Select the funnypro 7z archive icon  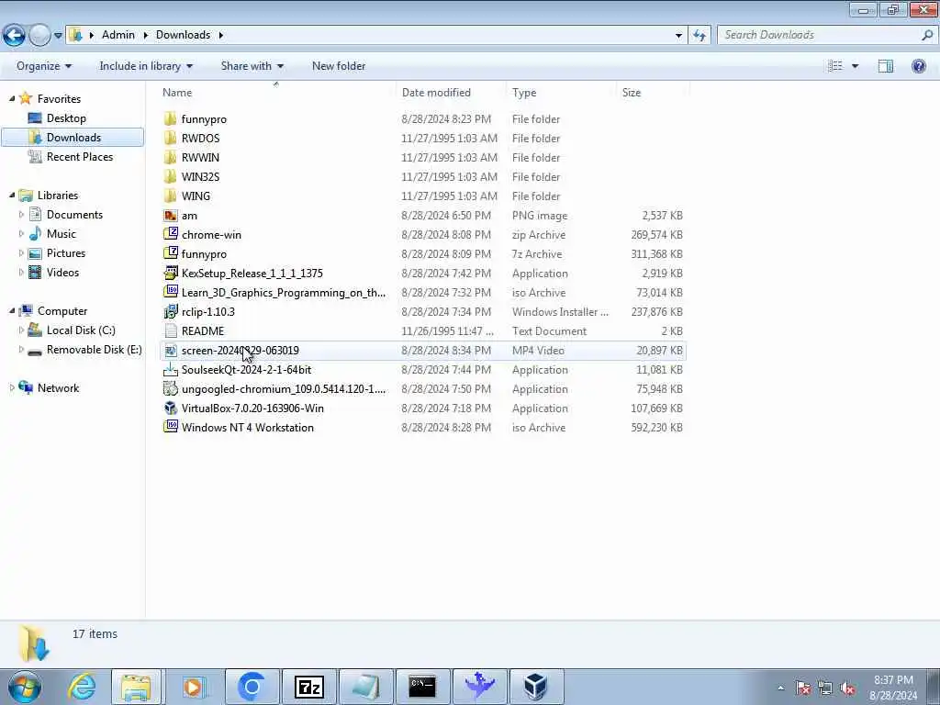coord(170,253)
